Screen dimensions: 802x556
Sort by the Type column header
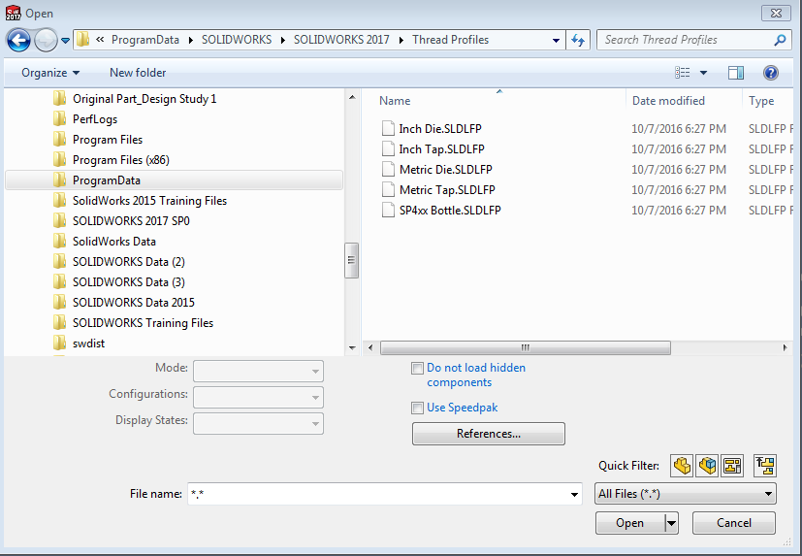pyautogui.click(x=761, y=101)
